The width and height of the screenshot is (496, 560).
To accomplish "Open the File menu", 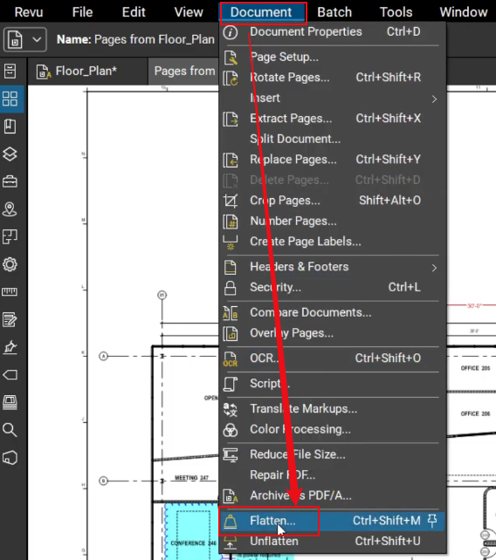I will click(x=82, y=12).
